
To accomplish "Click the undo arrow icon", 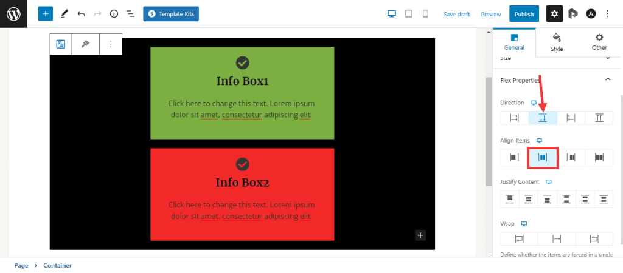I will (81, 13).
